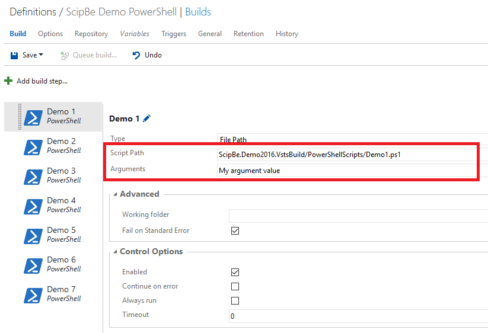Image resolution: width=488 pixels, height=333 pixels.
Task: Check the Always run checkbox
Action: (x=235, y=300)
